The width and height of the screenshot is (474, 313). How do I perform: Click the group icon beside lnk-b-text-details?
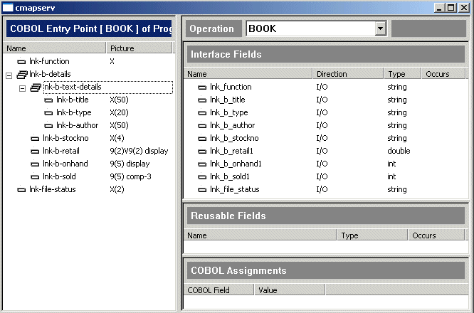tap(36, 87)
